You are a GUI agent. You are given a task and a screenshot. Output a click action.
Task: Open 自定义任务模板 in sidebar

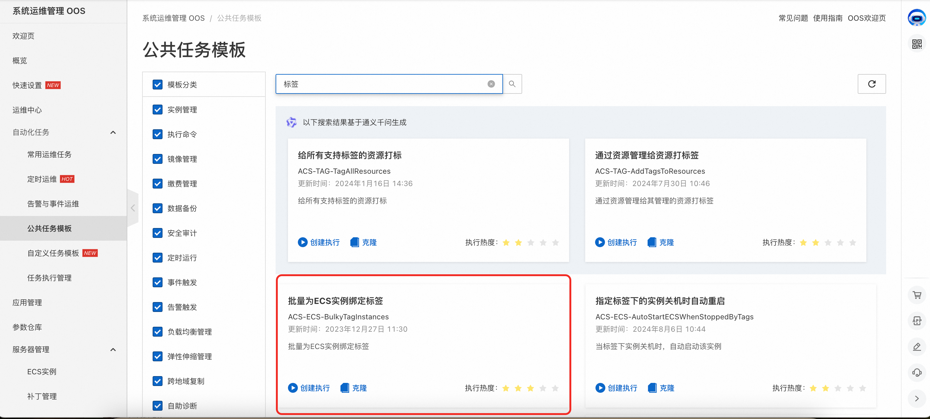click(53, 253)
